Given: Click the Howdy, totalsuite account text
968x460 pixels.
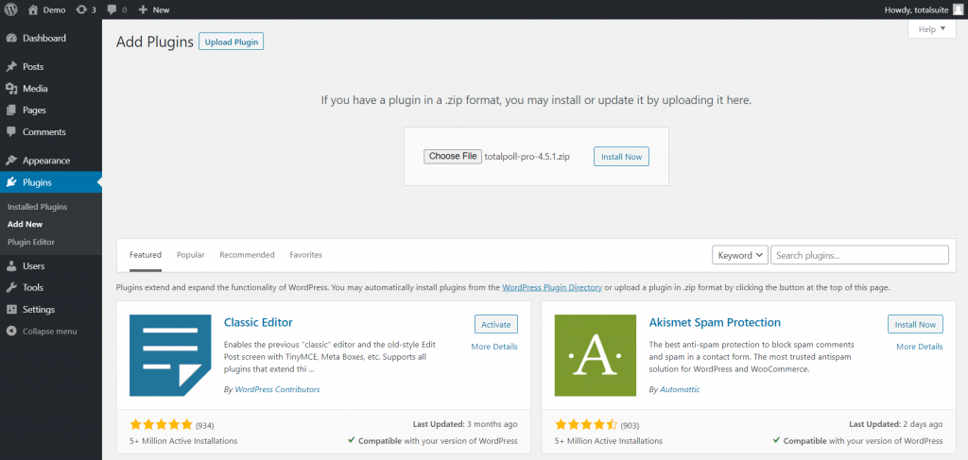Looking at the screenshot, I should tap(917, 9).
